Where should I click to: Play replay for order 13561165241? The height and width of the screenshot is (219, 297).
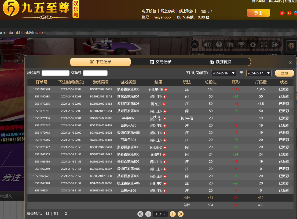pos(165,191)
